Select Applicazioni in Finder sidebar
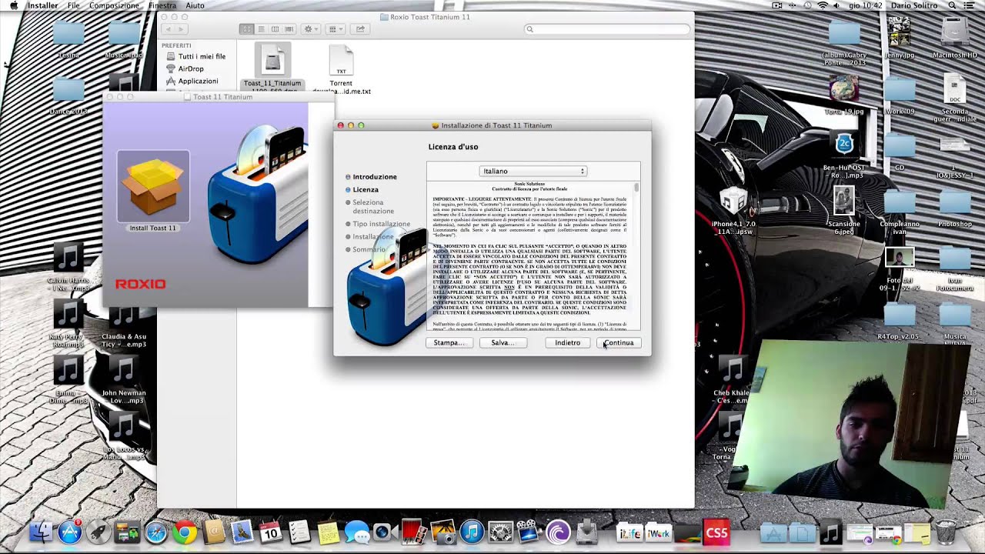 [191, 81]
